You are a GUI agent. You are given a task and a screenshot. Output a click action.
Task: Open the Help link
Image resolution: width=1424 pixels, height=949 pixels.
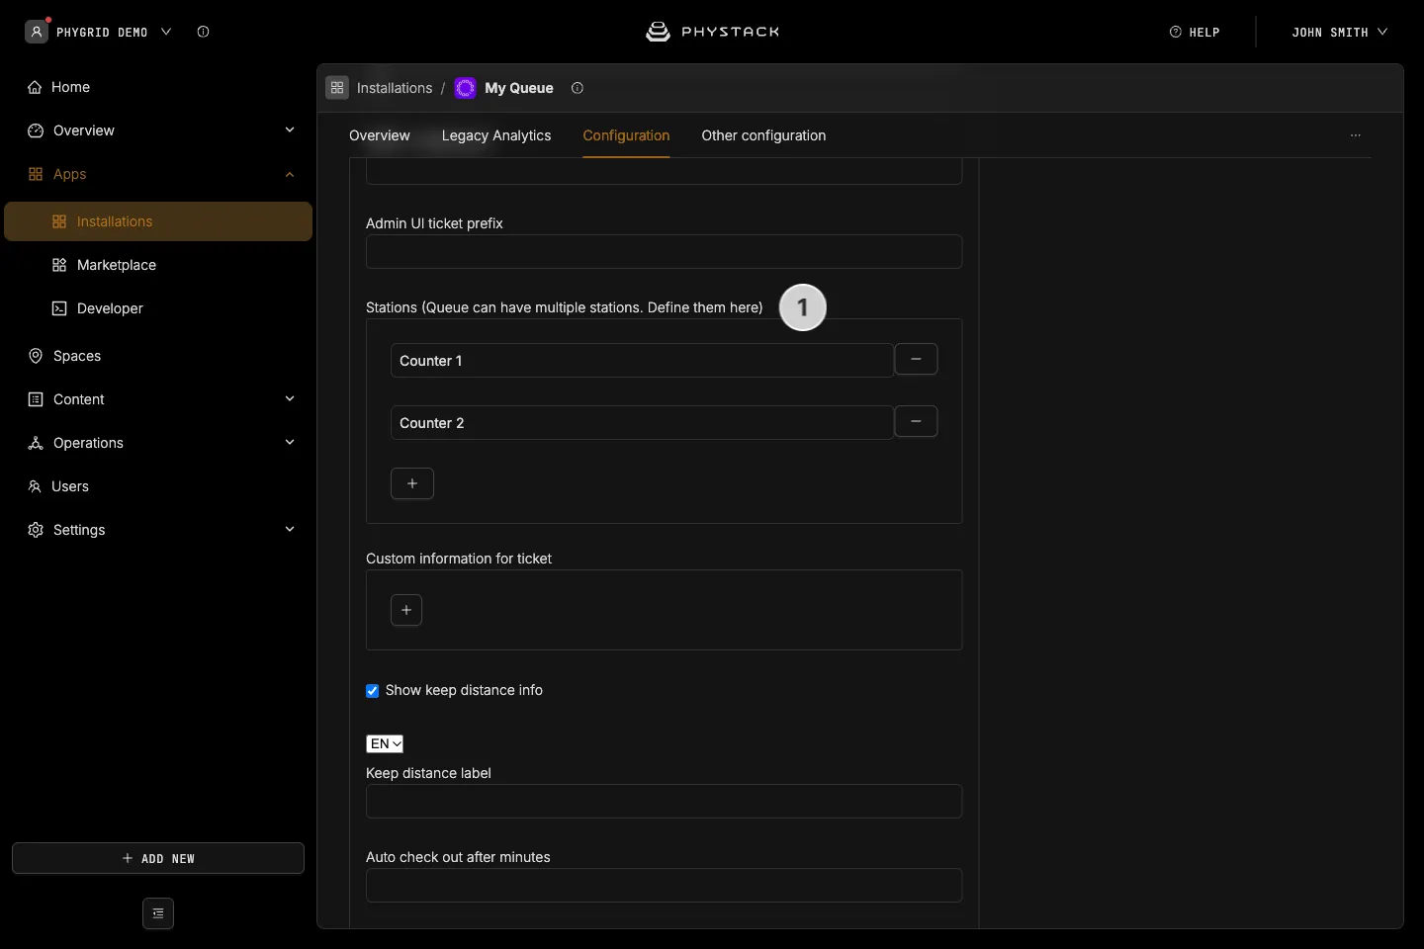[1195, 32]
